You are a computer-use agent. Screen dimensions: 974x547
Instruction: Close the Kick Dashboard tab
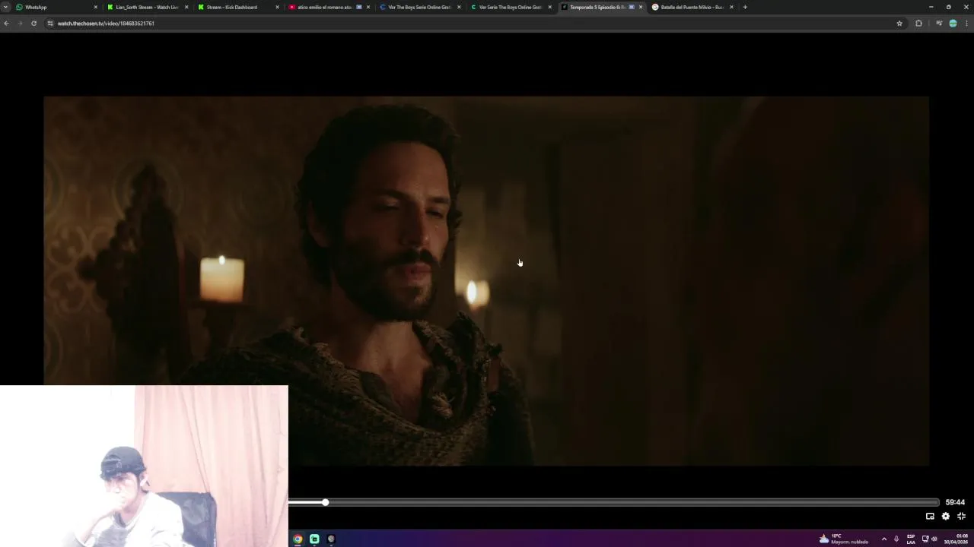pos(277,7)
